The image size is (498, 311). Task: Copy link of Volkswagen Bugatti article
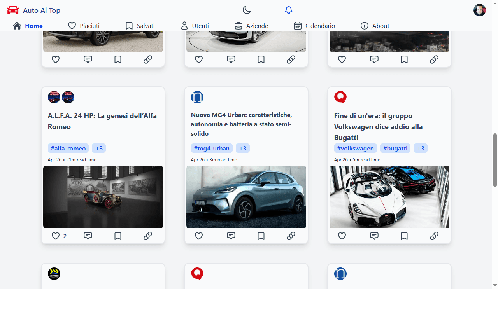pyautogui.click(x=434, y=236)
